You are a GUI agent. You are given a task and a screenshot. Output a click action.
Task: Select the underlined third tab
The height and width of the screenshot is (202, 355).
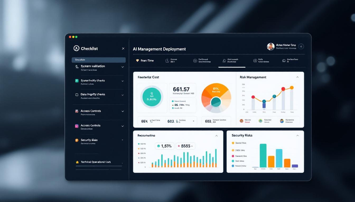232,61
